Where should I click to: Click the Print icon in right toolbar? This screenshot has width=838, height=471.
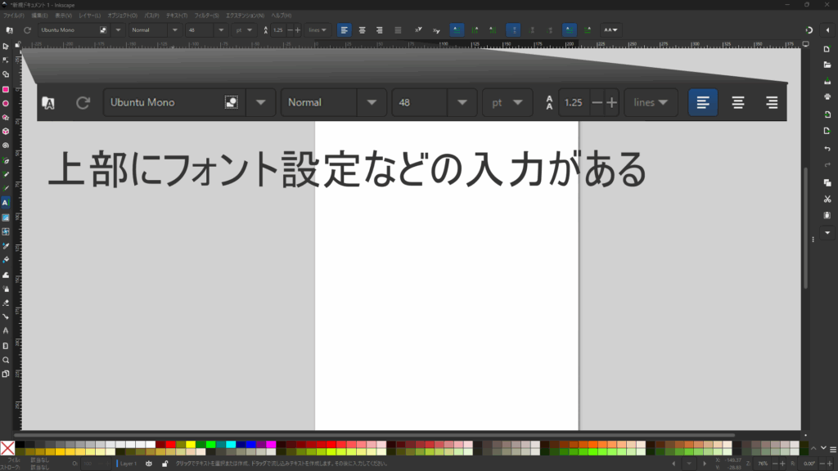tap(827, 96)
